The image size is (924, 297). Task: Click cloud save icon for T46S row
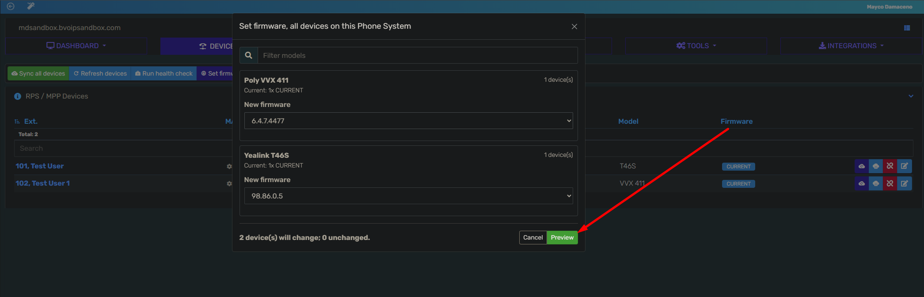[876, 166]
